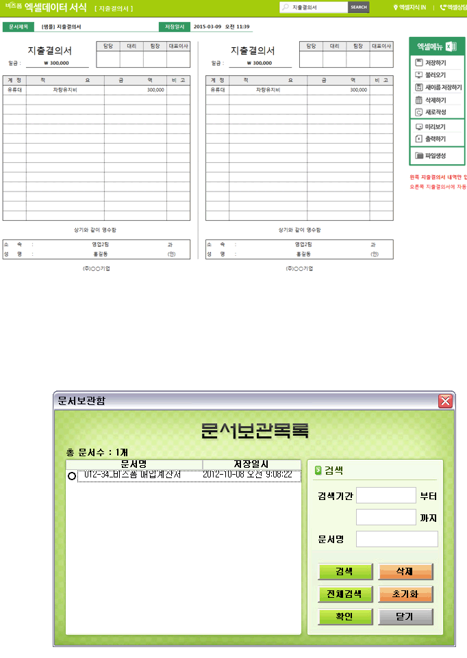Click the 불러오기 load icon
This screenshot has height=658, width=467.
(418, 75)
